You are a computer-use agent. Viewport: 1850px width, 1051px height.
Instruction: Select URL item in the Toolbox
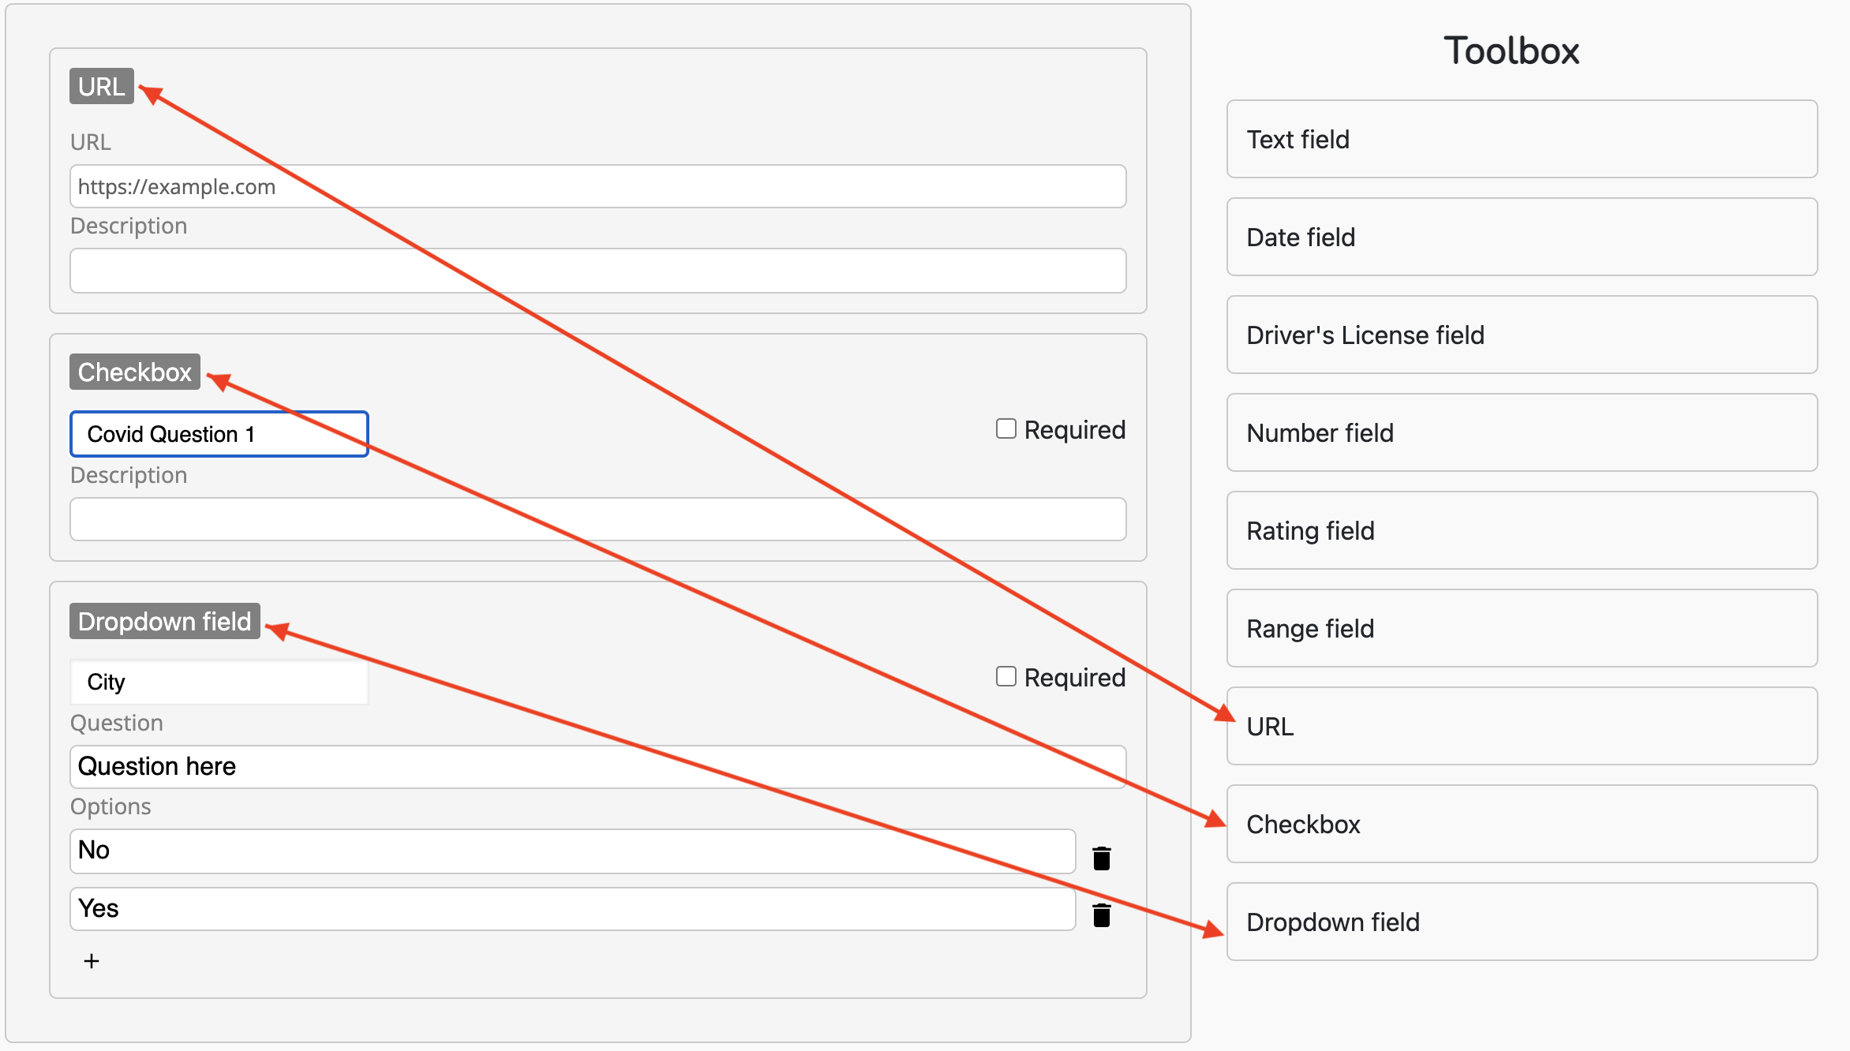point(1521,727)
